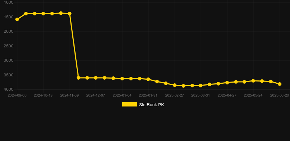Select the data point above 2025-03-31
Image resolution: width=290 pixels, height=141 pixels.
pyautogui.click(x=201, y=86)
